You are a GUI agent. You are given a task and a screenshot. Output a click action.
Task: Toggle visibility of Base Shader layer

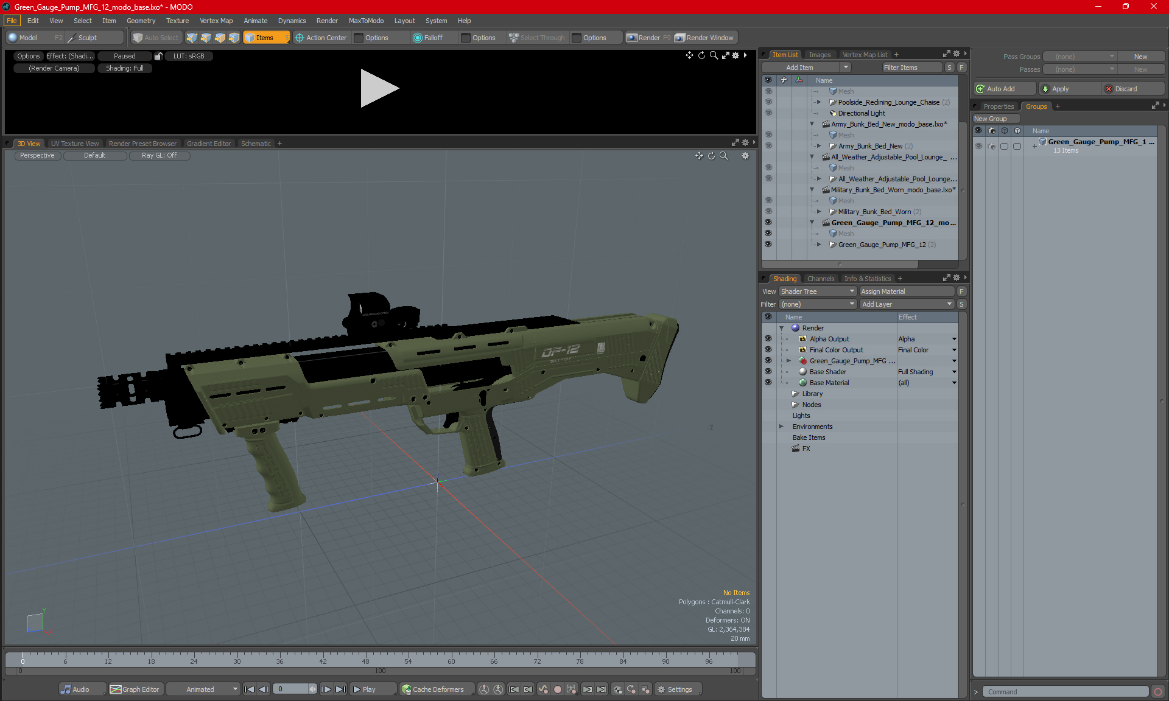(768, 372)
